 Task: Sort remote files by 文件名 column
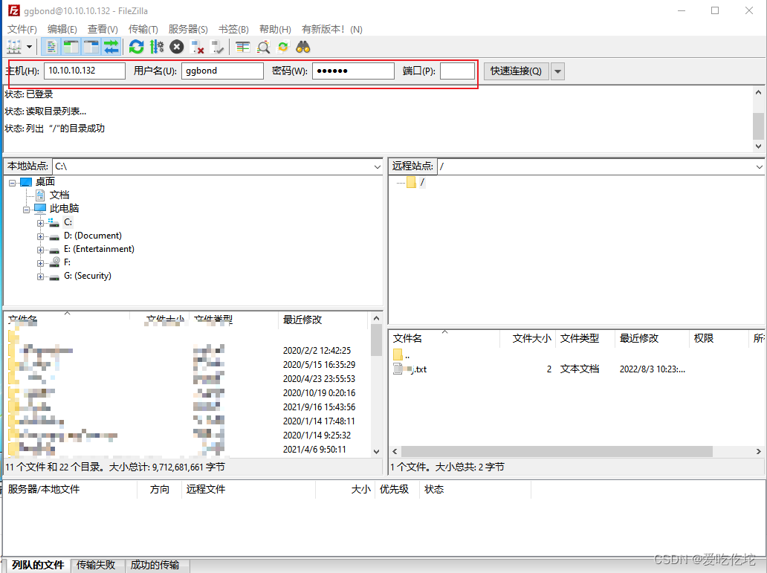click(445, 339)
